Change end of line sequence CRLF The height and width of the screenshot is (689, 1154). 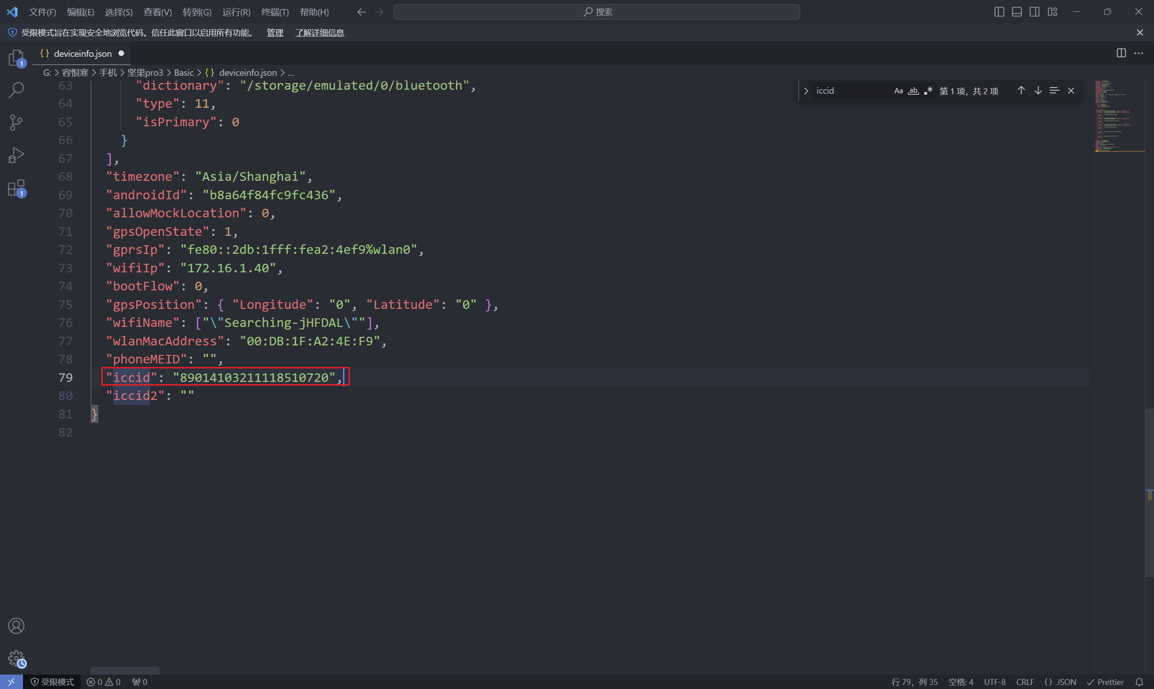1025,682
